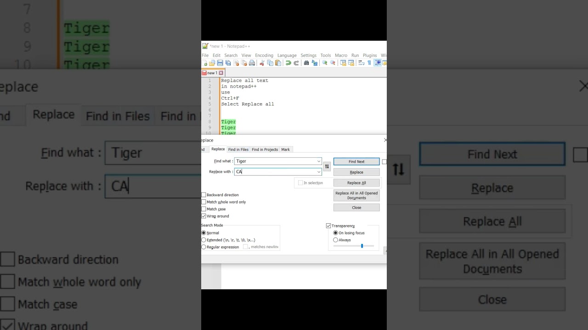This screenshot has width=588, height=330.
Task: Click the 'Ctrl+F' line in editor
Action: (230, 98)
